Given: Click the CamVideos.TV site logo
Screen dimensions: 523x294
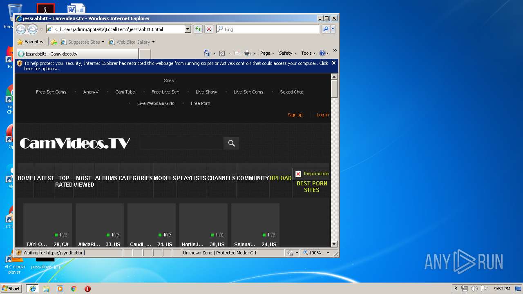Looking at the screenshot, I should click(75, 143).
